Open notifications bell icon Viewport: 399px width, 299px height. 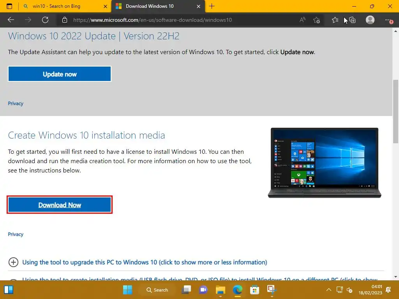point(388,290)
